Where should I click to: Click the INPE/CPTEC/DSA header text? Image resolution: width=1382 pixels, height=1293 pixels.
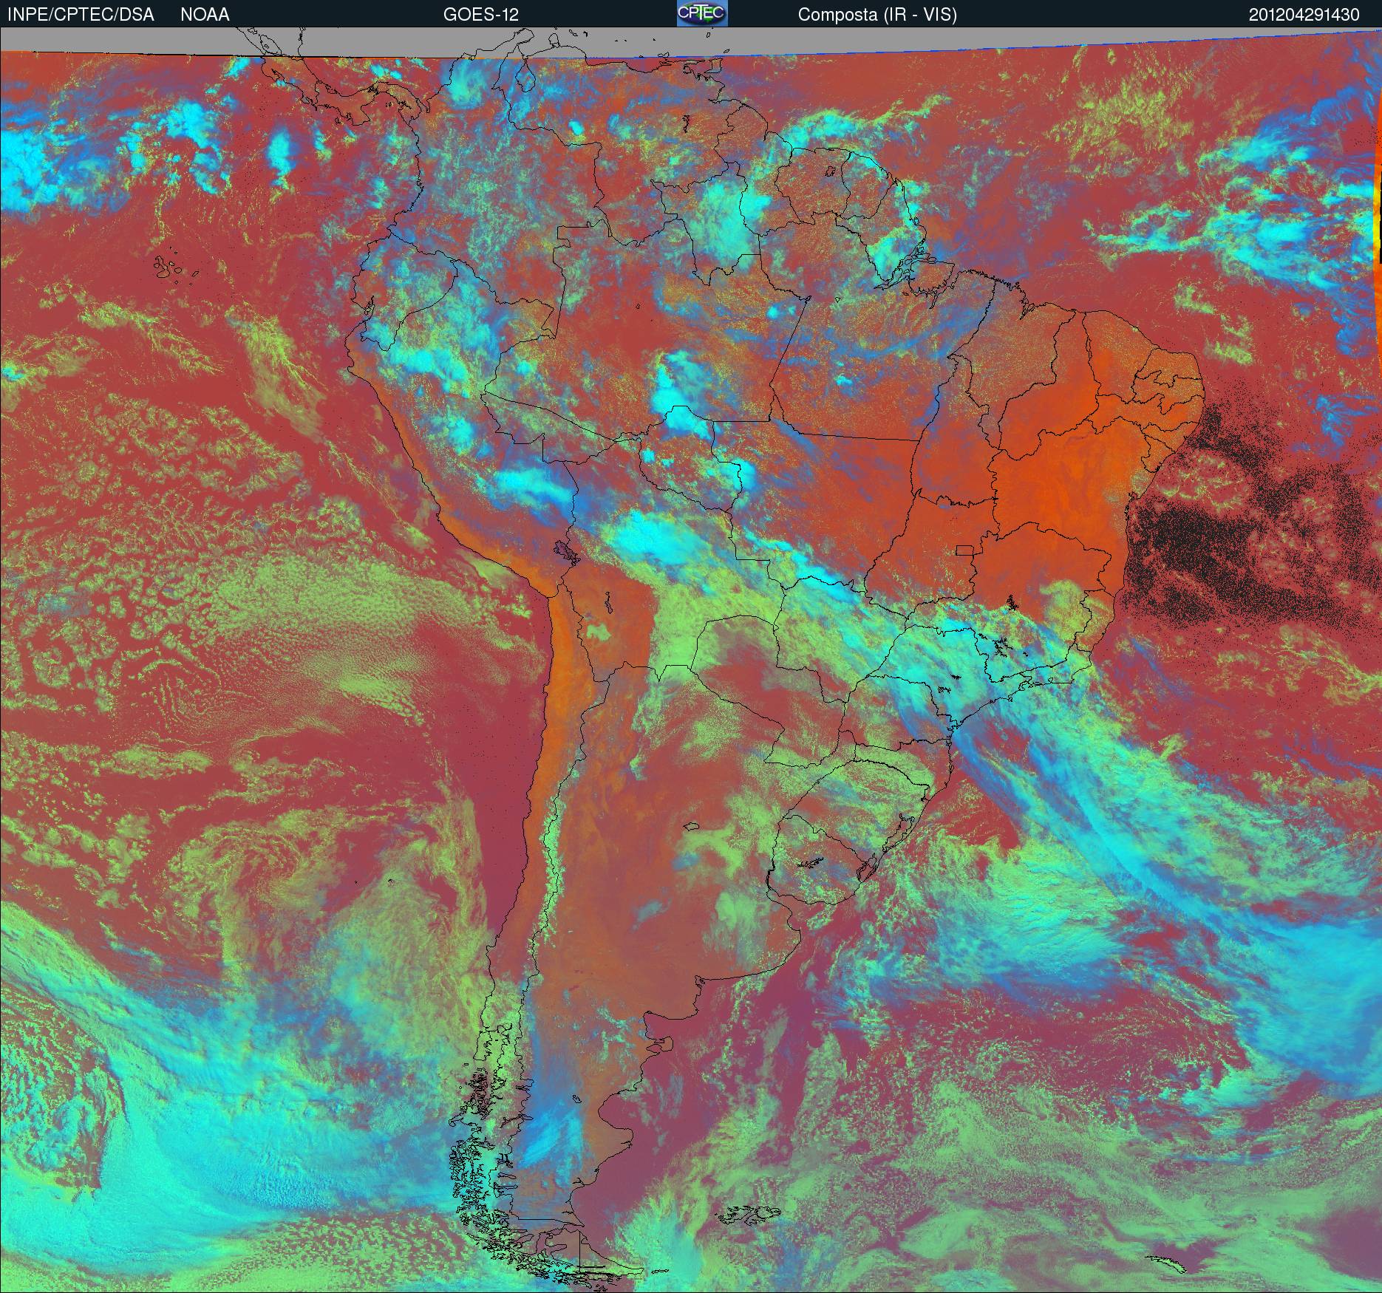coord(81,15)
